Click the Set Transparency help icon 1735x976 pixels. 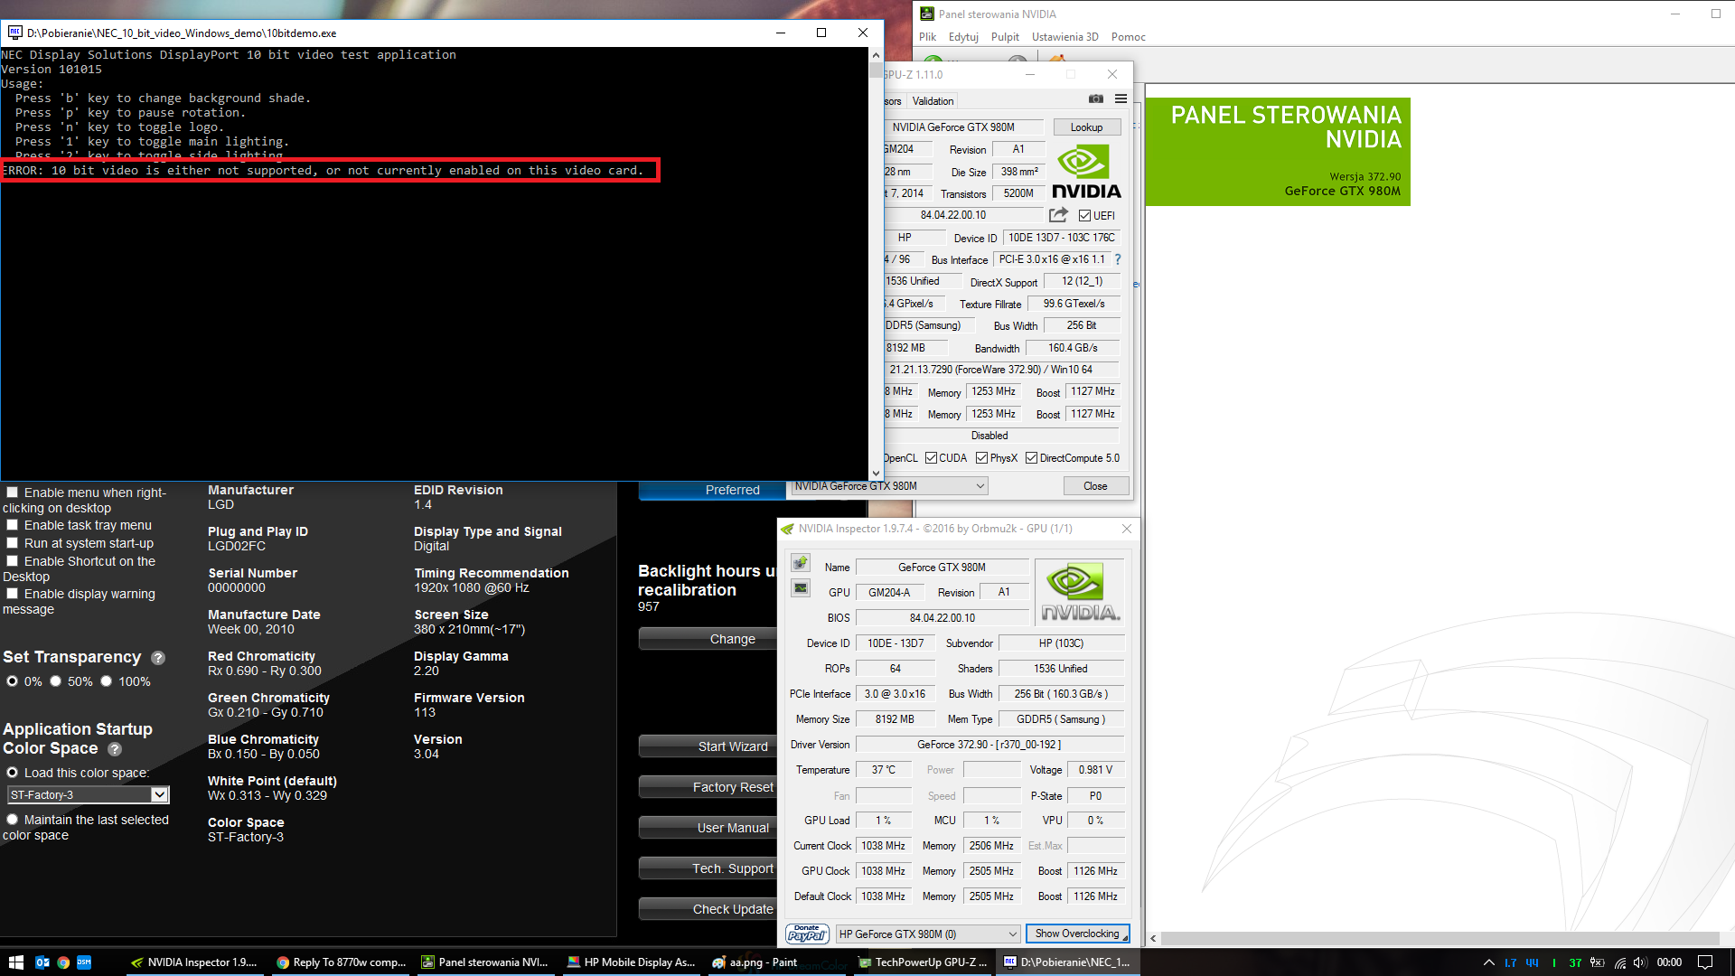(158, 658)
